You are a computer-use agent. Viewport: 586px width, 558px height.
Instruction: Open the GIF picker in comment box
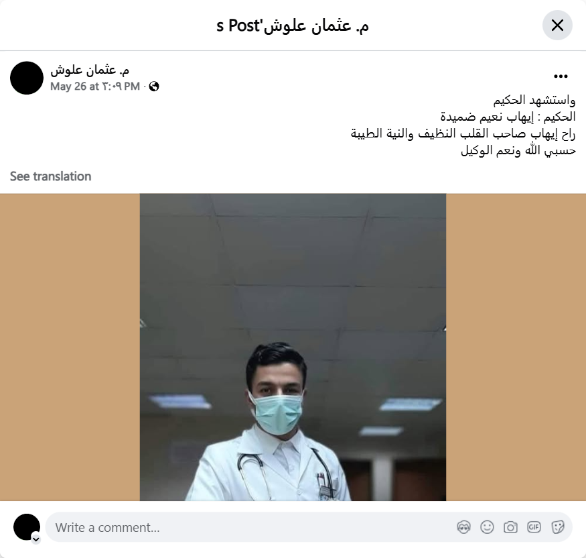(x=534, y=527)
